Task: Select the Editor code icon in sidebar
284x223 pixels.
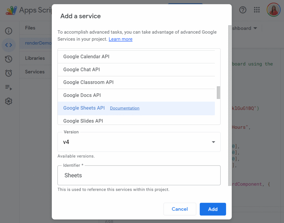Action: click(x=9, y=45)
